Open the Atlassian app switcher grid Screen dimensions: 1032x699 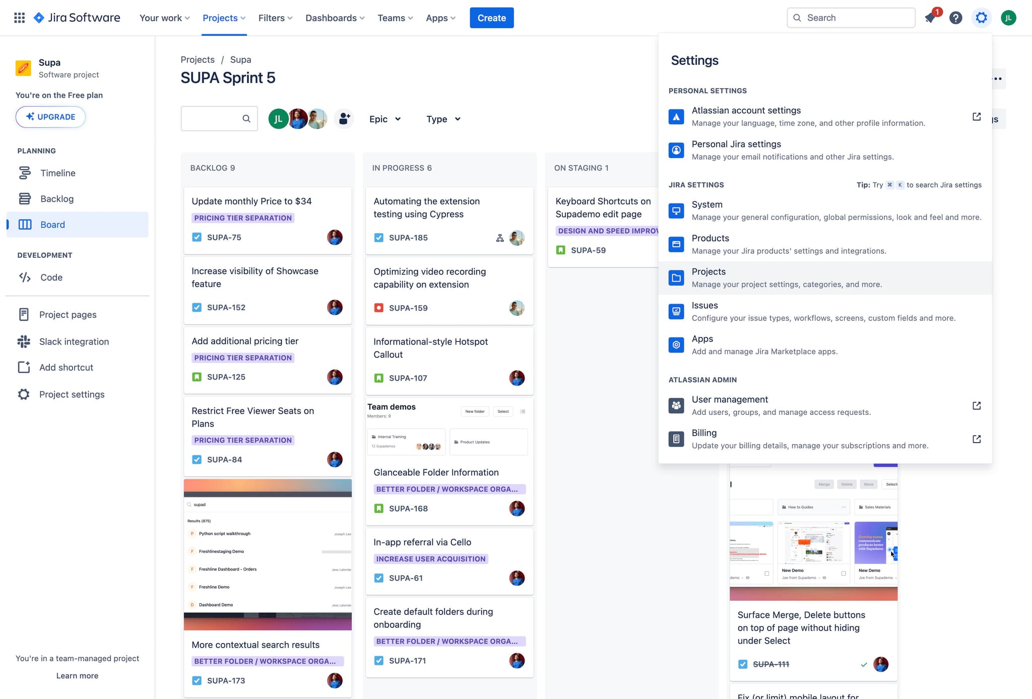(19, 17)
